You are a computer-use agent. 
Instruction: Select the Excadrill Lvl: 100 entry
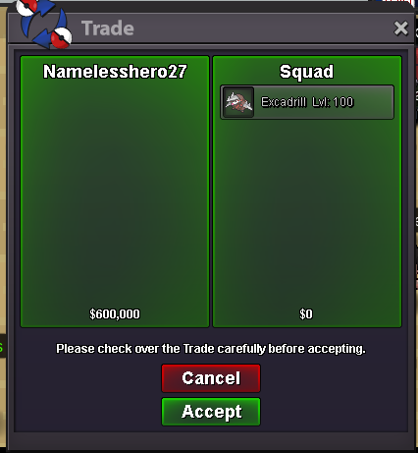click(x=307, y=102)
